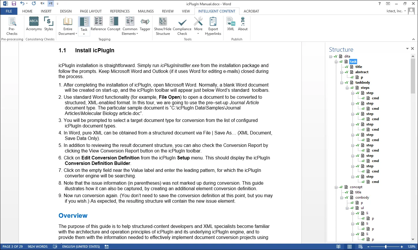Viewport: 418px width, 250px height.
Task: Switch to the PAGE LAYOUT tab
Action: coord(91,11)
